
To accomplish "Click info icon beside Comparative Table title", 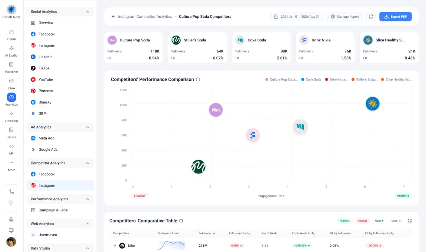I will click(x=181, y=221).
